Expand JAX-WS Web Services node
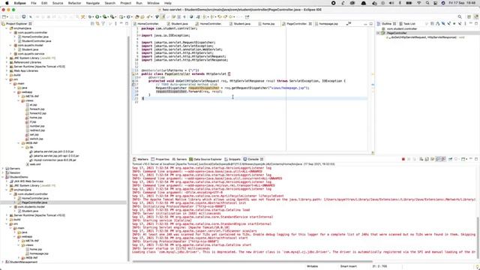480x270 pixels. [7, 181]
